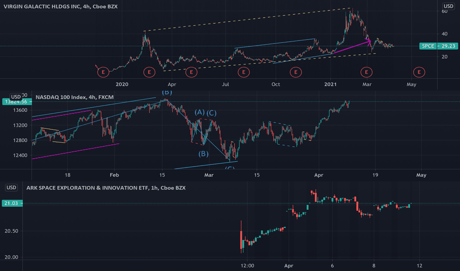Image resolution: width=460 pixels, height=271 pixels.
Task: Open USD currency selector on ARK Space ETF chart
Action: pos(11,188)
